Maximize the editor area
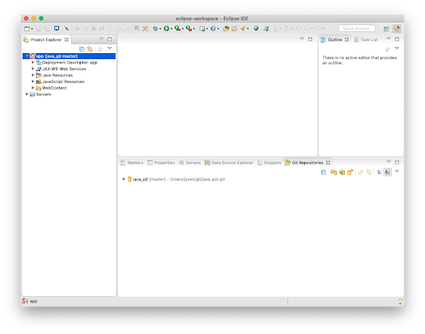Image resolution: width=425 pixels, height=334 pixels. click(310, 39)
